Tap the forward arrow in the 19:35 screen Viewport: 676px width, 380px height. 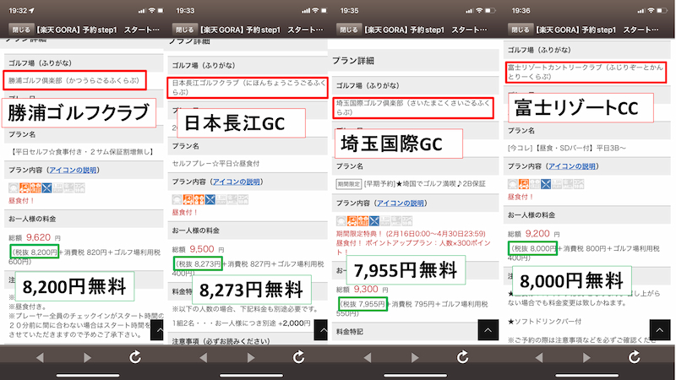[x=415, y=357]
